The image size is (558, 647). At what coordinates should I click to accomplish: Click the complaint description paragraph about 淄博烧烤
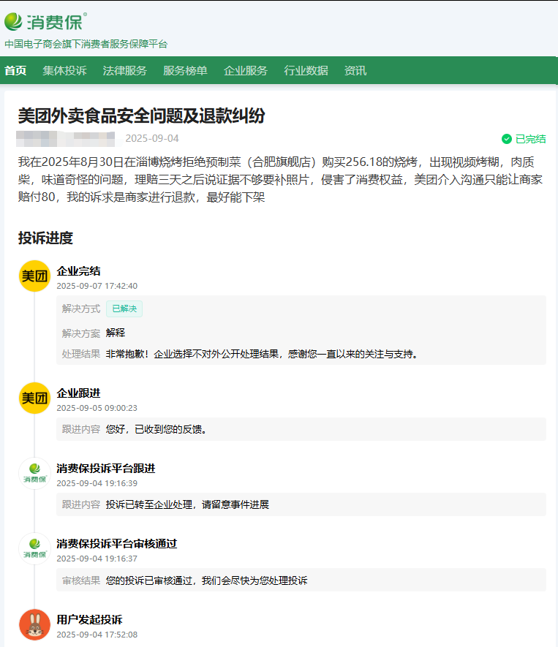(x=280, y=180)
